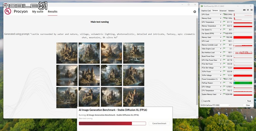Open the PerfCap Reason dropdown
This screenshot has height=131, width=256.
point(221,83)
